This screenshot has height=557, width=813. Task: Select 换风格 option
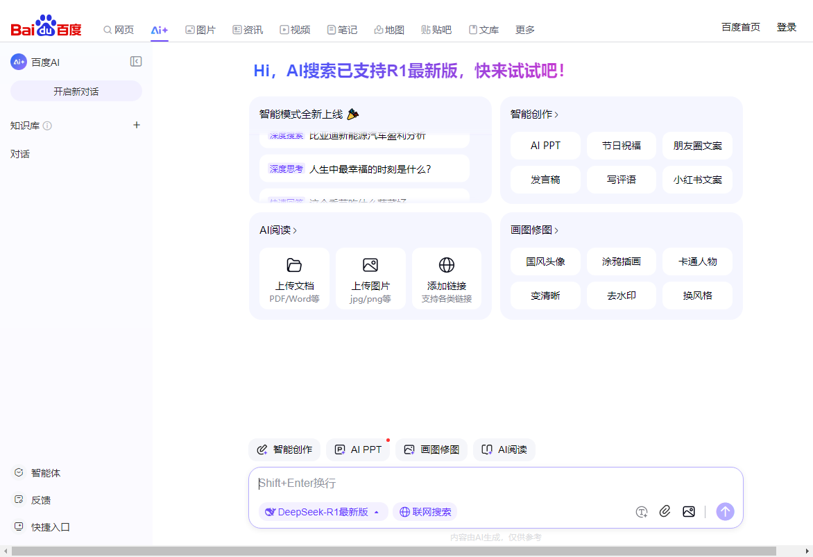pos(697,295)
